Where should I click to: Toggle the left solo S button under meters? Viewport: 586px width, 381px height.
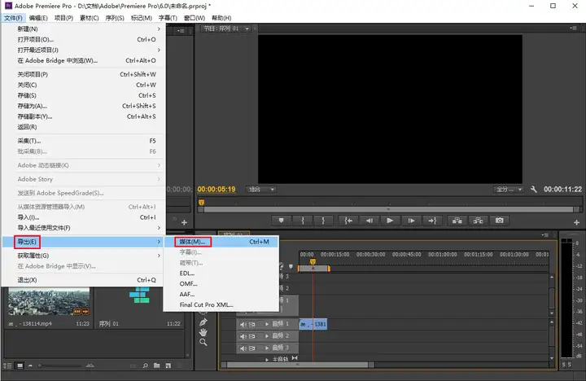pos(564,364)
